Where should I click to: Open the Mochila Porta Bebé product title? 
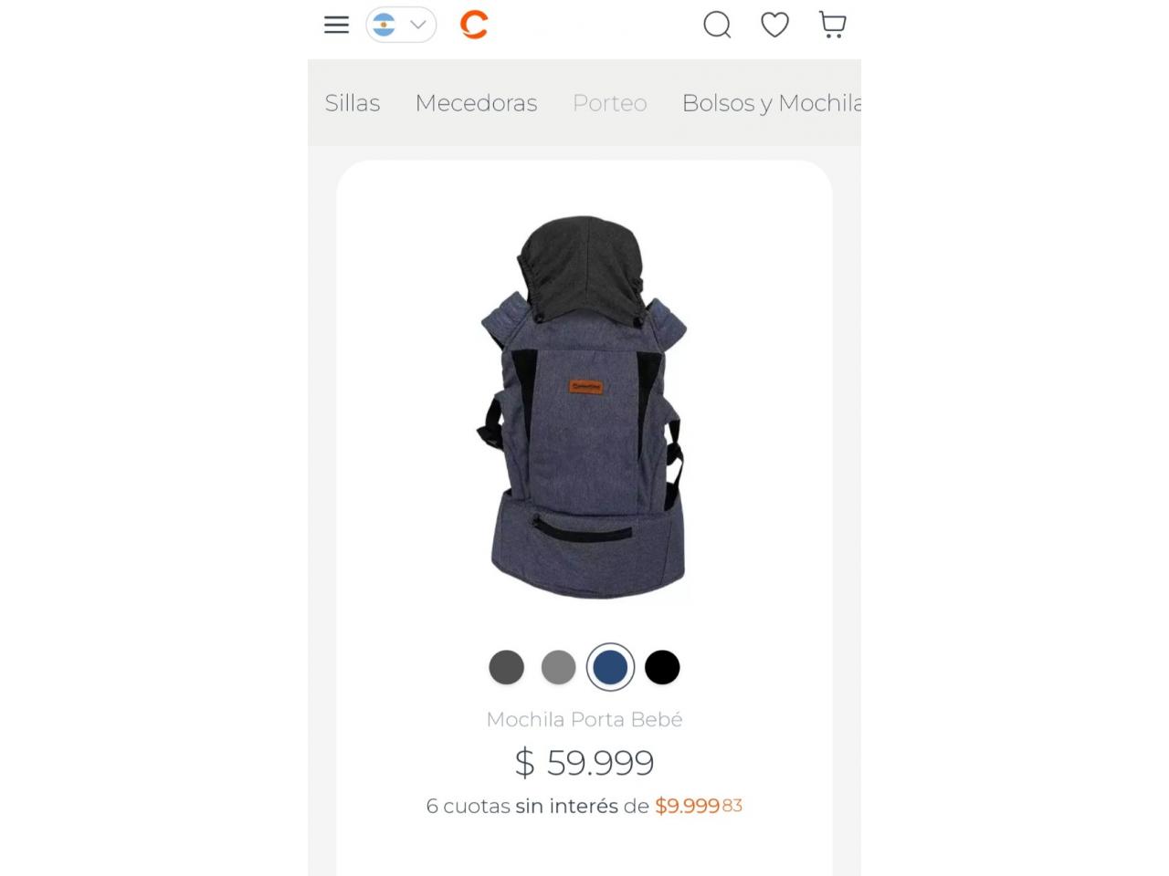[x=584, y=719]
